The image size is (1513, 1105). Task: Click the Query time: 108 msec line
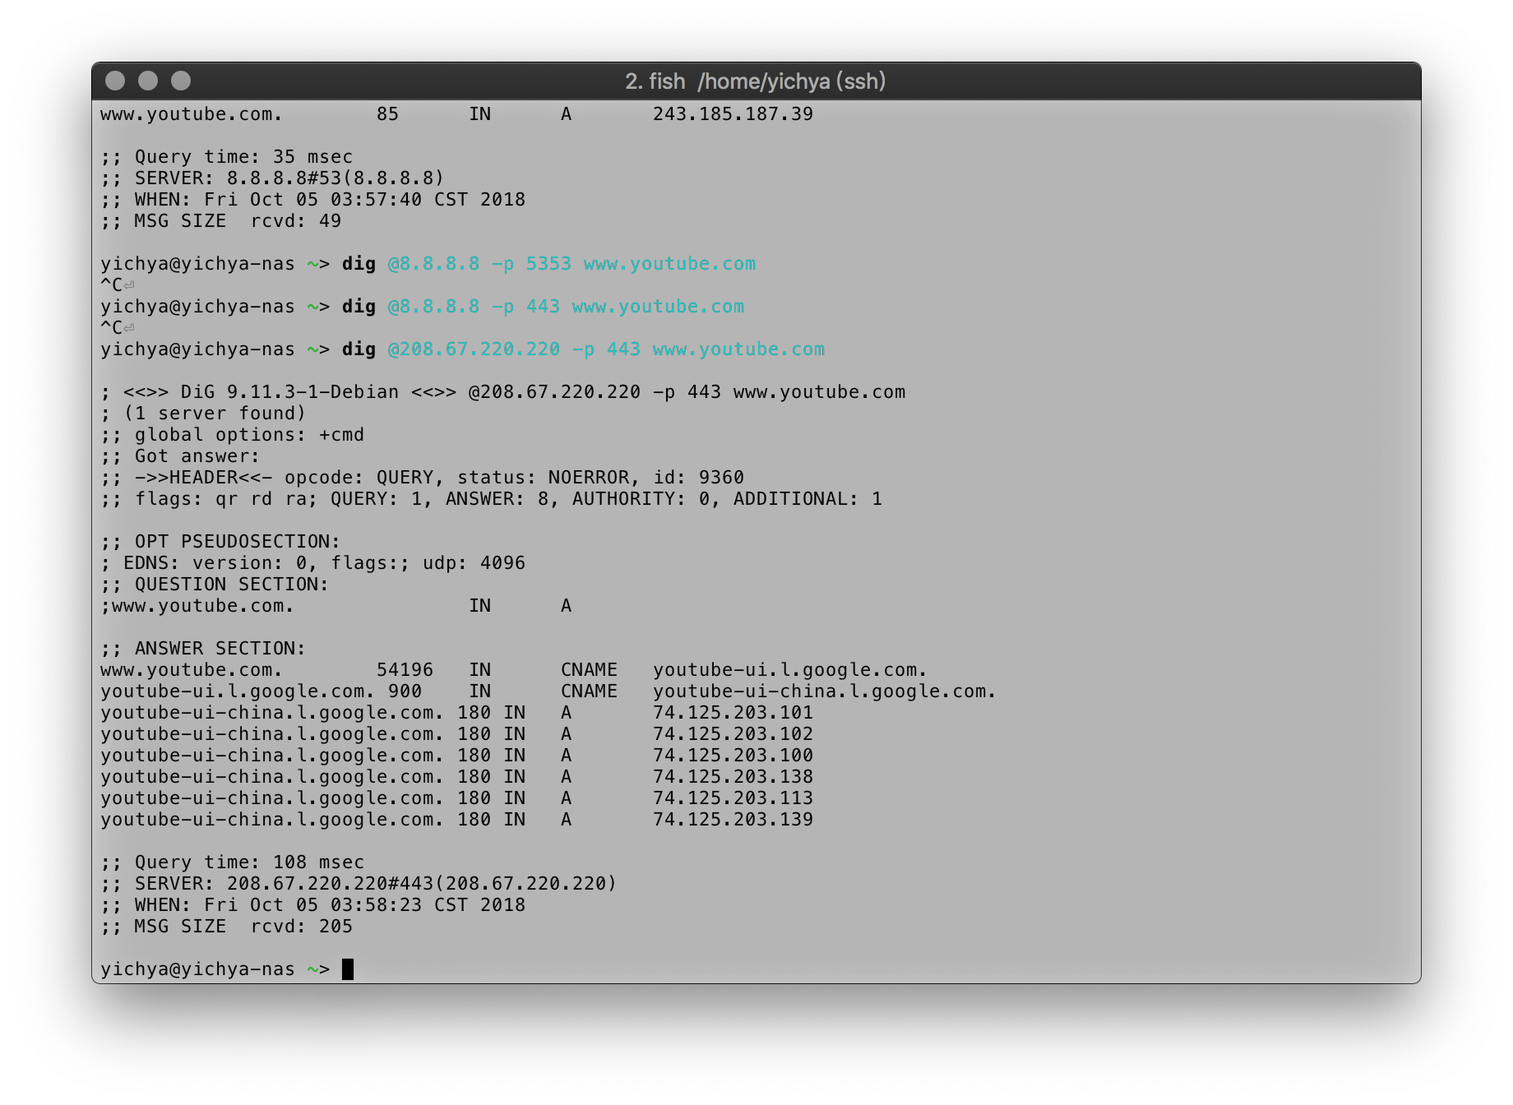click(x=233, y=862)
